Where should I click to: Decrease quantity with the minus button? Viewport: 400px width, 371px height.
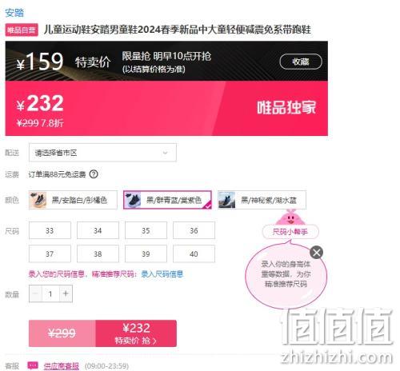click(x=35, y=293)
